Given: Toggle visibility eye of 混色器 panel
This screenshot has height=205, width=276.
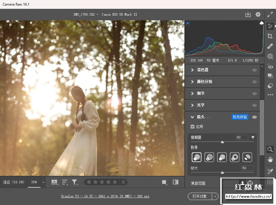Looking at the screenshot, I should 254,70.
